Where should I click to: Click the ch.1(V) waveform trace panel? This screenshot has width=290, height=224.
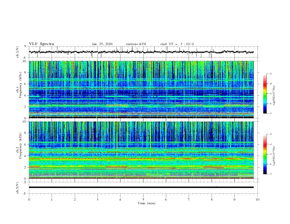pos(143,52)
